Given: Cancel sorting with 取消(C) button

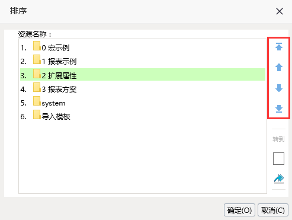Looking at the screenshot, I should pos(273,210).
